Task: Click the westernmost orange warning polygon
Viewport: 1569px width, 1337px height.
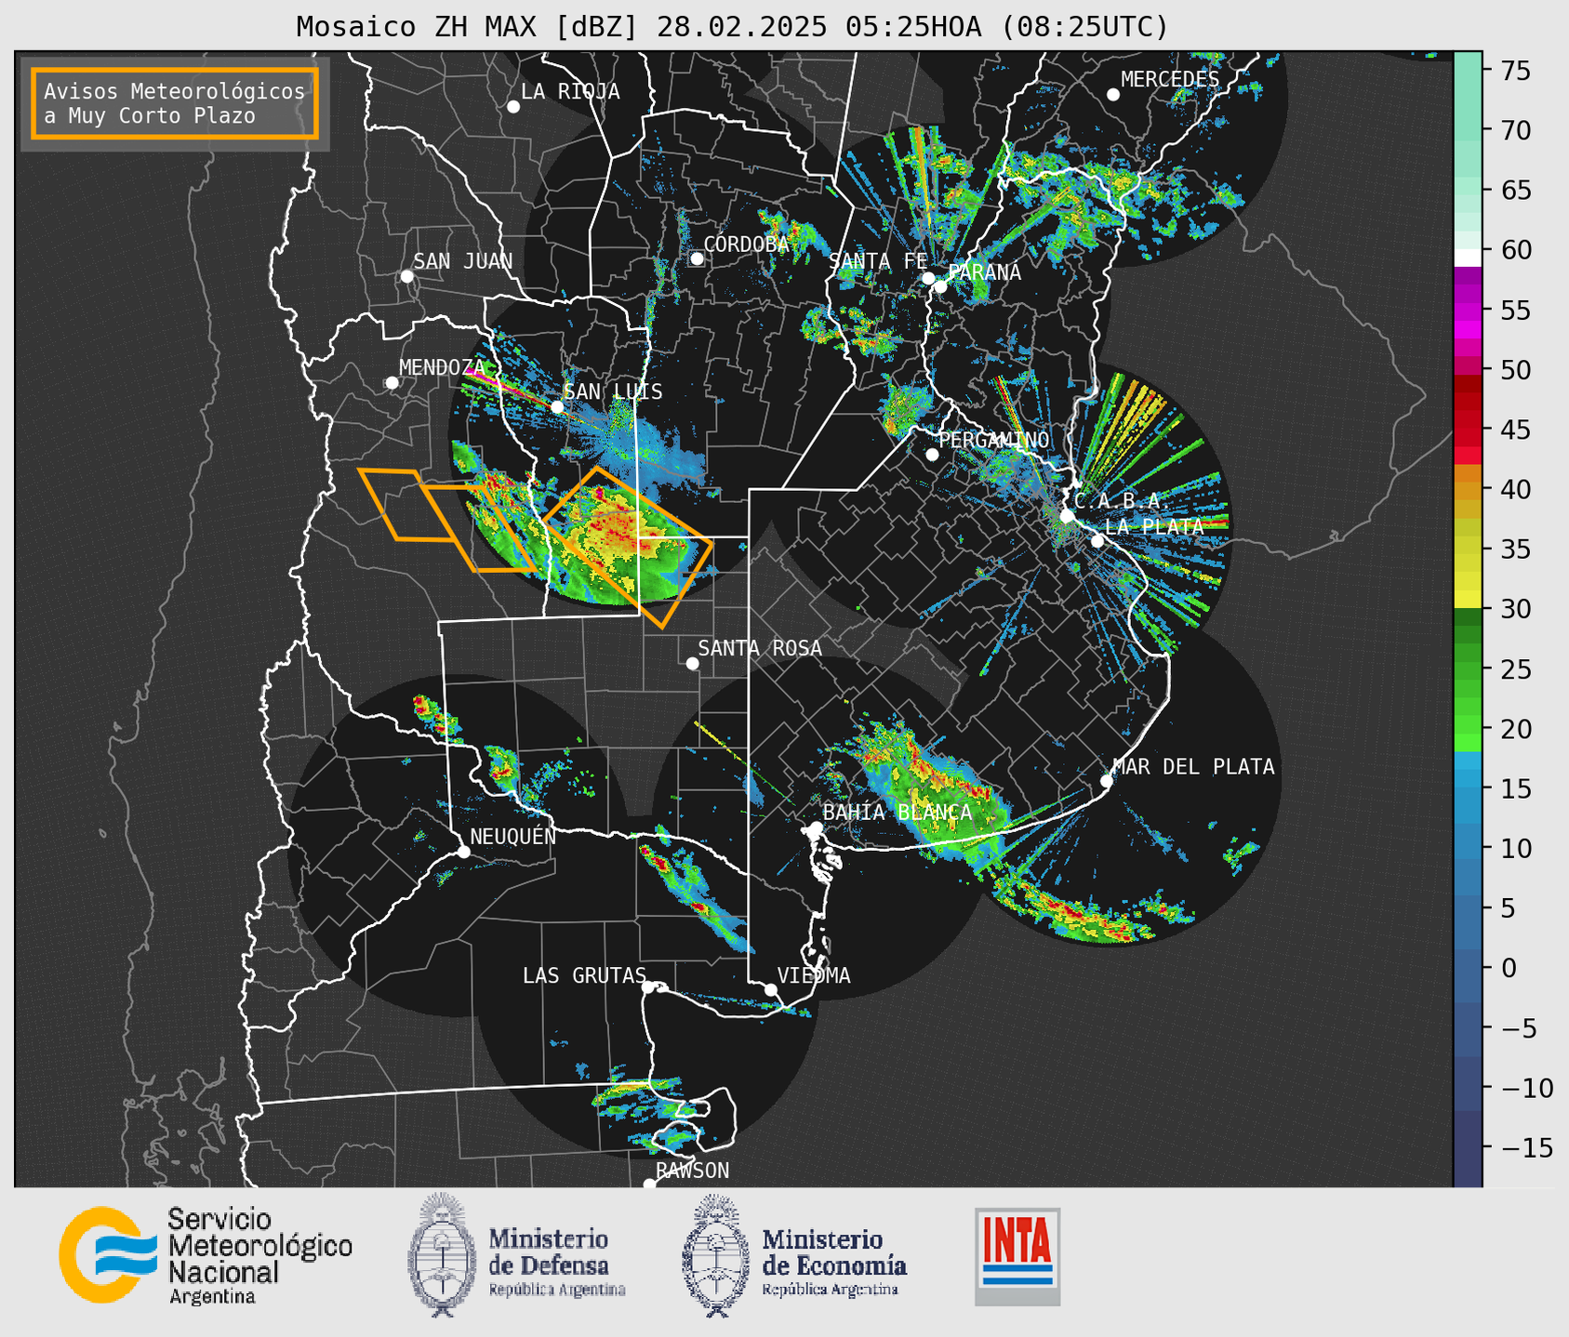Action: click(407, 505)
